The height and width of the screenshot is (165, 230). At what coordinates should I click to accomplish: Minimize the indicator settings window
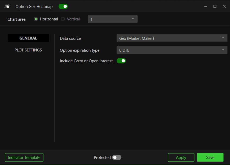(x=206, y=6)
